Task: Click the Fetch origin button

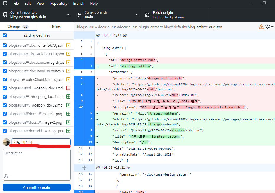Action: coord(176,15)
